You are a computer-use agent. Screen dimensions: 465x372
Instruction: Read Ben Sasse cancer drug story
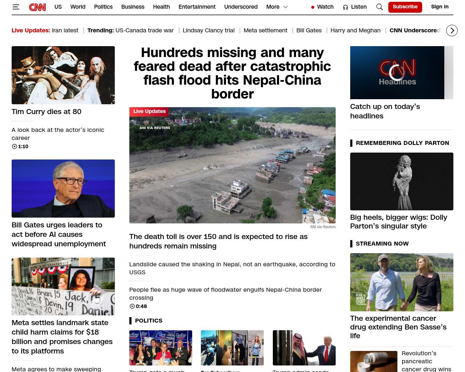pyautogui.click(x=398, y=327)
